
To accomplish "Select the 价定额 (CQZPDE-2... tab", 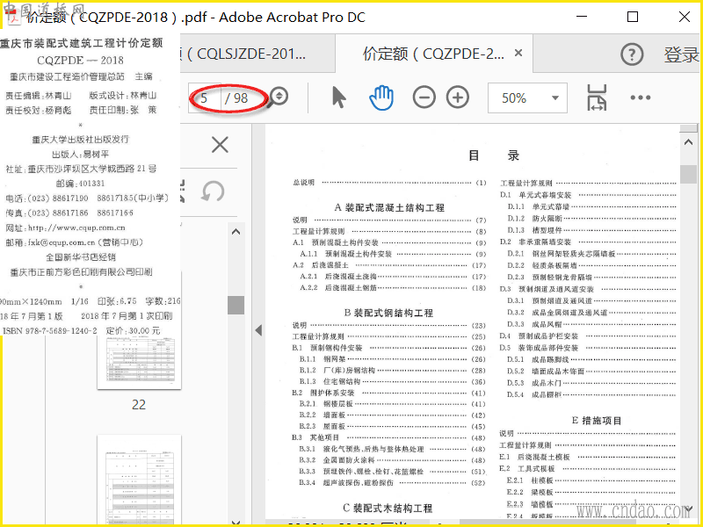I will tap(433, 54).
